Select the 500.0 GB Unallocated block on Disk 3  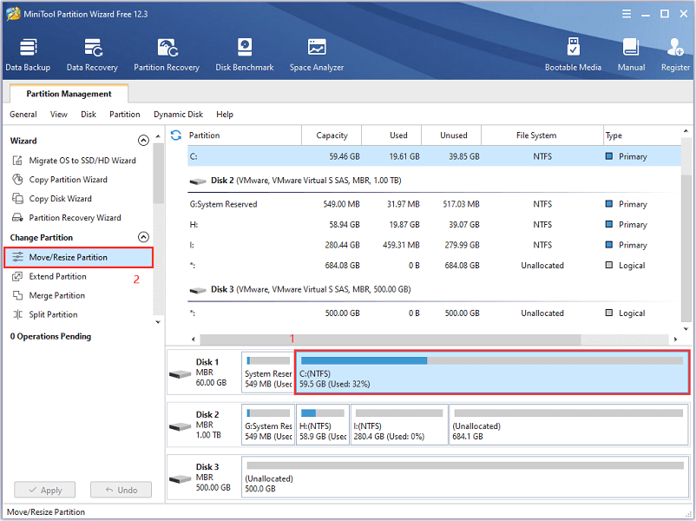[x=465, y=477]
